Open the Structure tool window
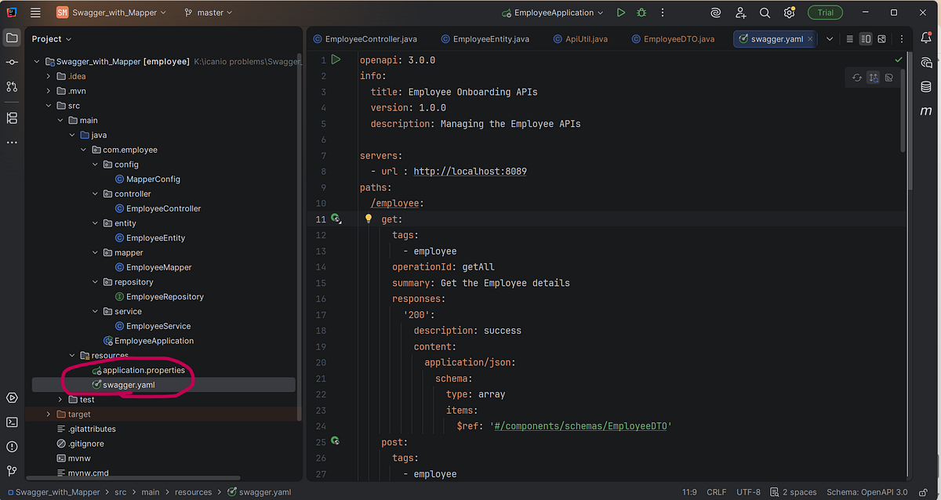This screenshot has height=500, width=941. click(x=12, y=118)
